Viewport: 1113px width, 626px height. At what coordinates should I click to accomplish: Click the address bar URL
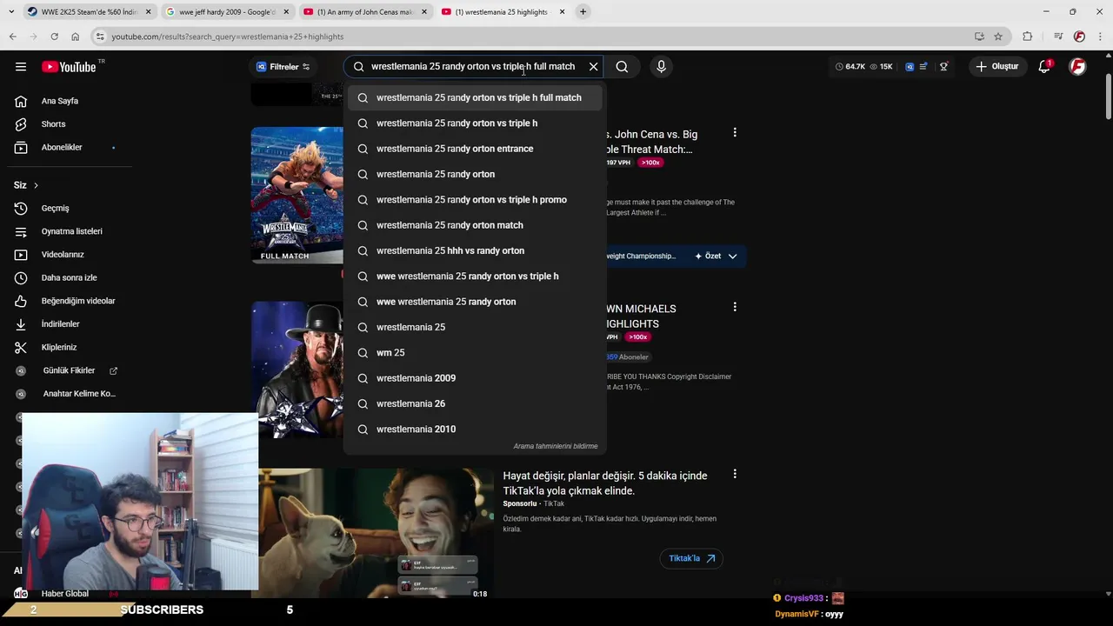228,37
